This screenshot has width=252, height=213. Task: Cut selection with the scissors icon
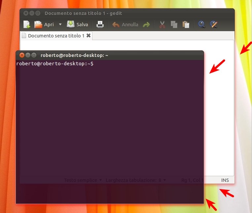[x=162, y=25]
